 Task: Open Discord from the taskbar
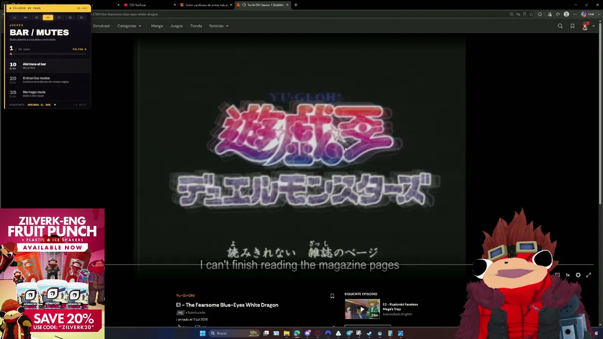point(307,333)
